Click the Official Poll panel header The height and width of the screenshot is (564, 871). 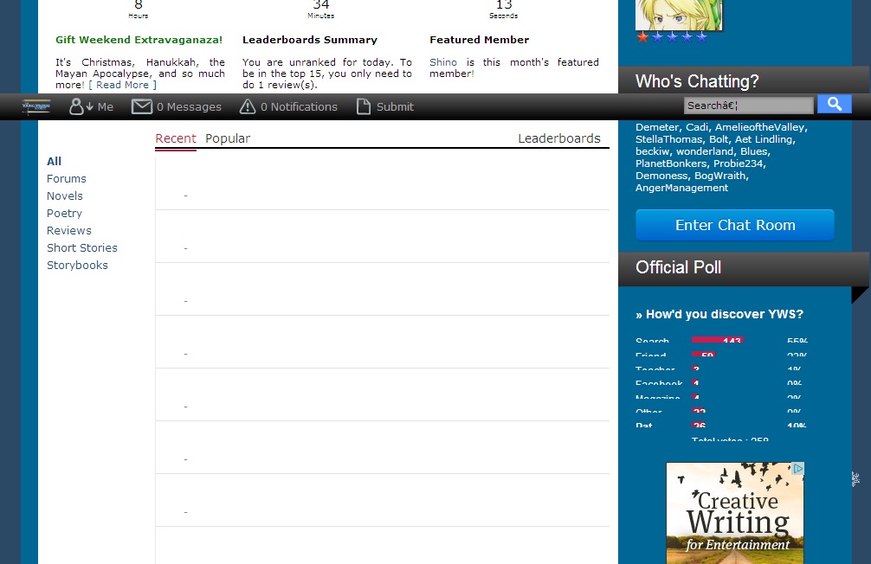pos(743,267)
